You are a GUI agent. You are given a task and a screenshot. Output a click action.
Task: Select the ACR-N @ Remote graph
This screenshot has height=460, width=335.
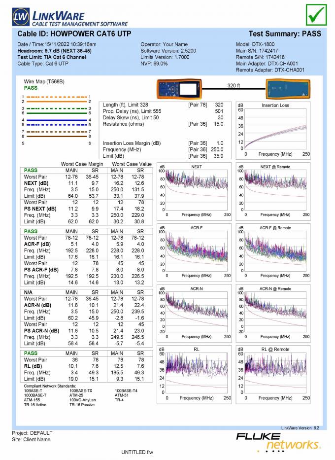276,312
